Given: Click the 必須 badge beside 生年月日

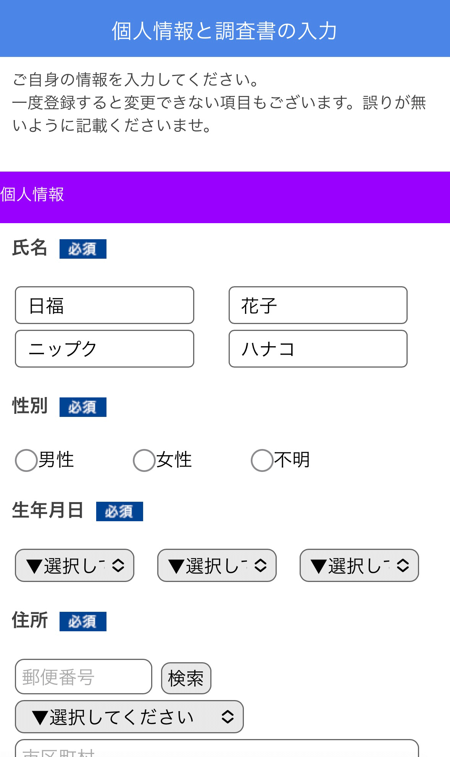Looking at the screenshot, I should (119, 511).
